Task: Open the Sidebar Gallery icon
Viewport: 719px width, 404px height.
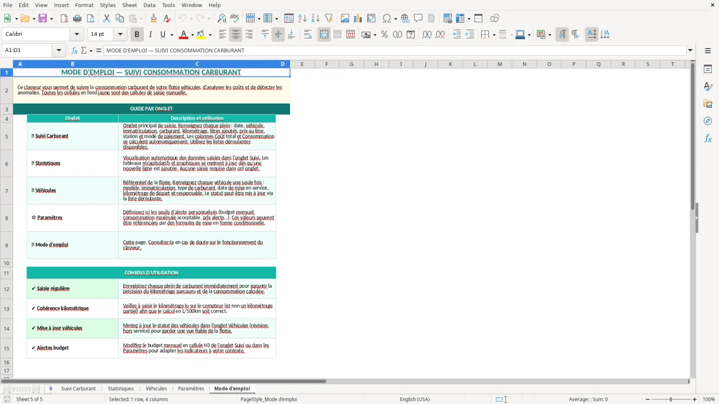Action: [708, 104]
